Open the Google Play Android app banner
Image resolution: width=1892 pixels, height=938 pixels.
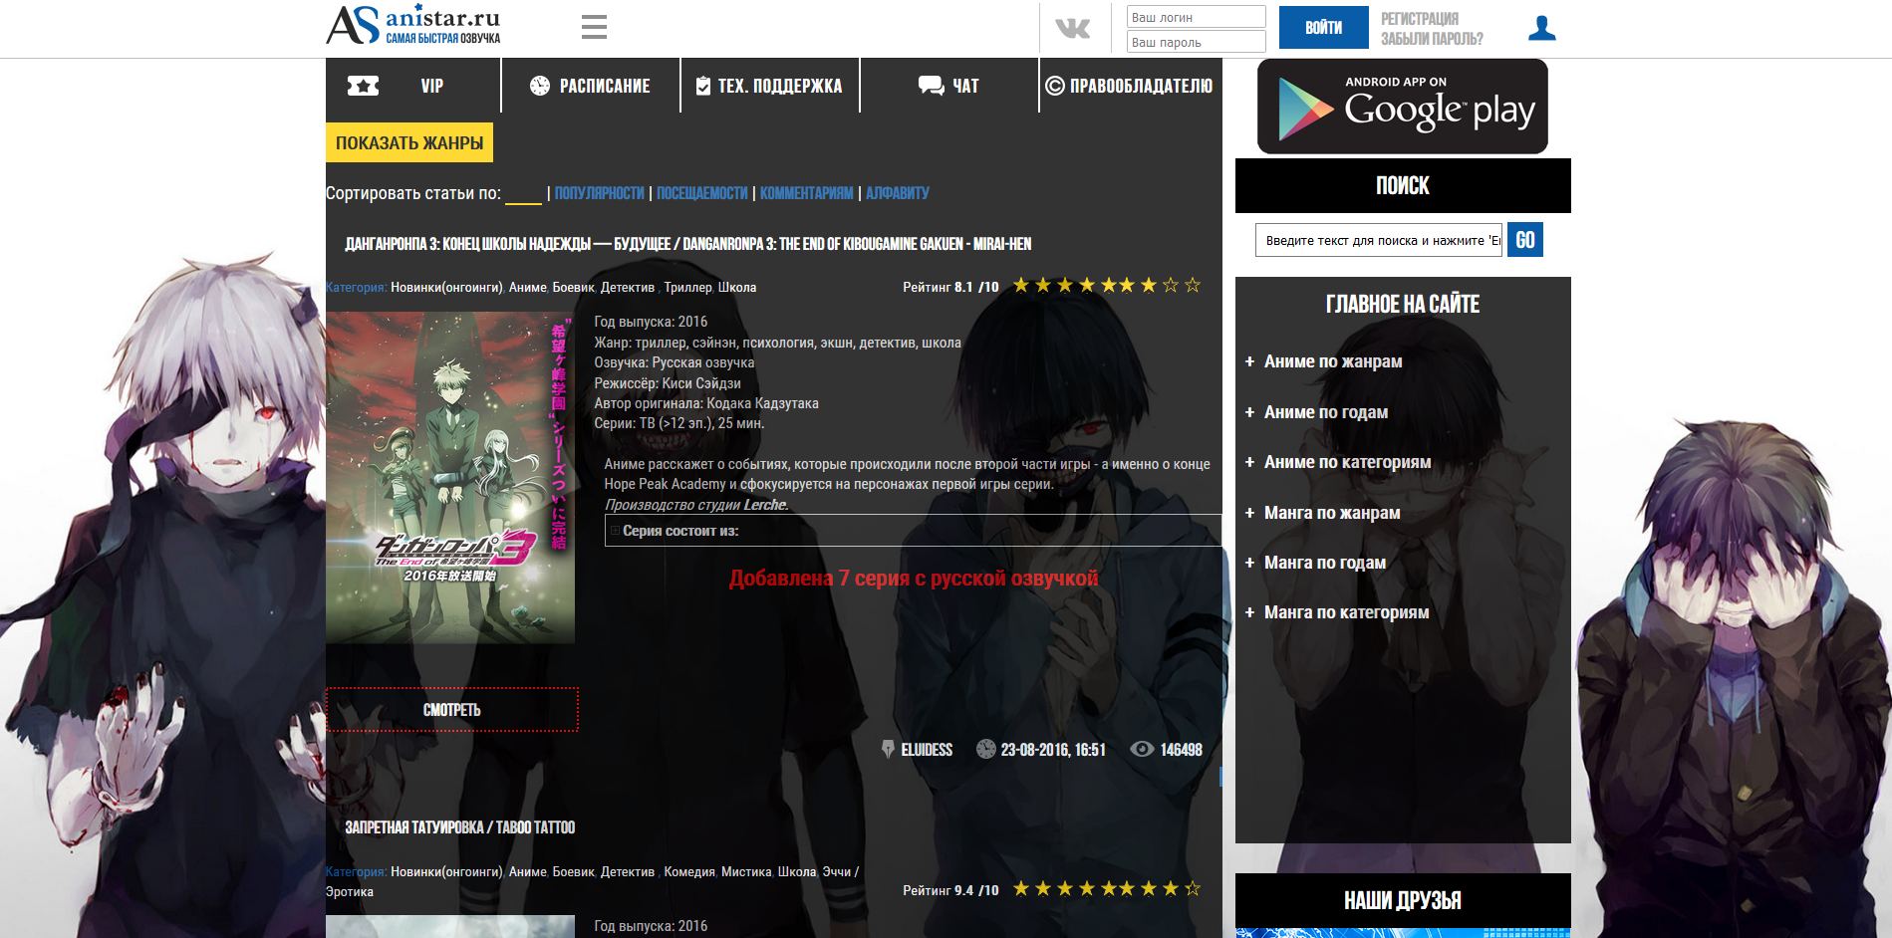pos(1402,107)
